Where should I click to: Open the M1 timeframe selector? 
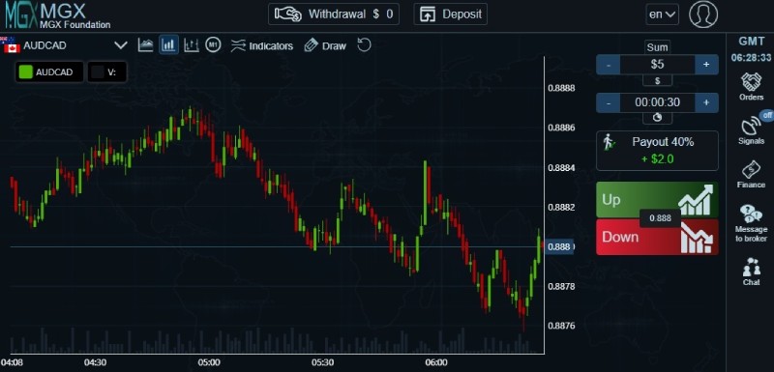pyautogui.click(x=213, y=44)
